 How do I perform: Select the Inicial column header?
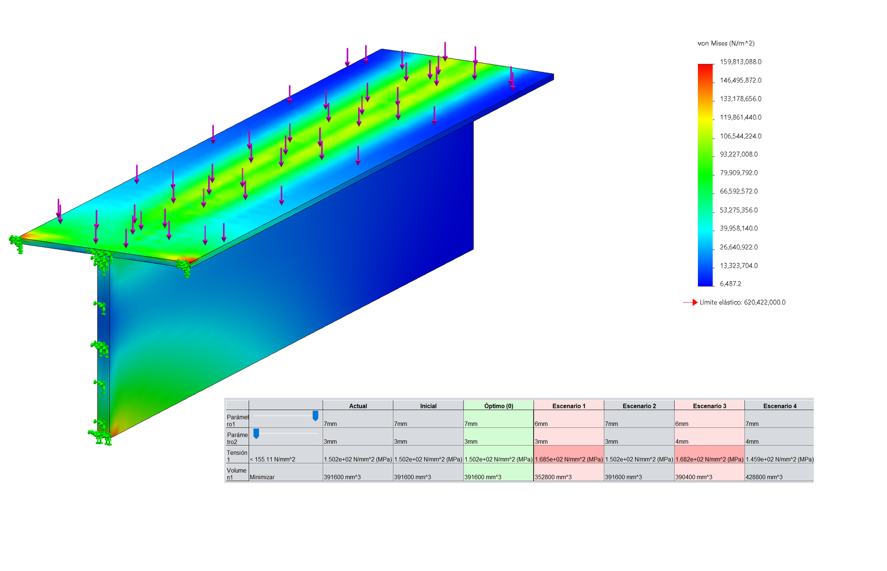[428, 406]
